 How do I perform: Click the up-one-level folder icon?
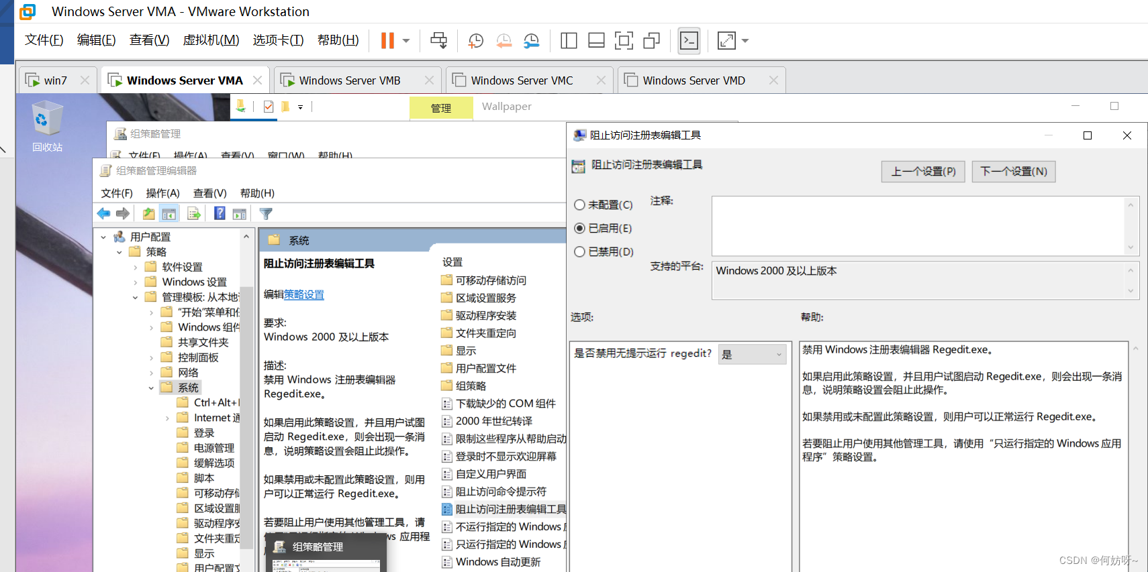[x=148, y=214]
